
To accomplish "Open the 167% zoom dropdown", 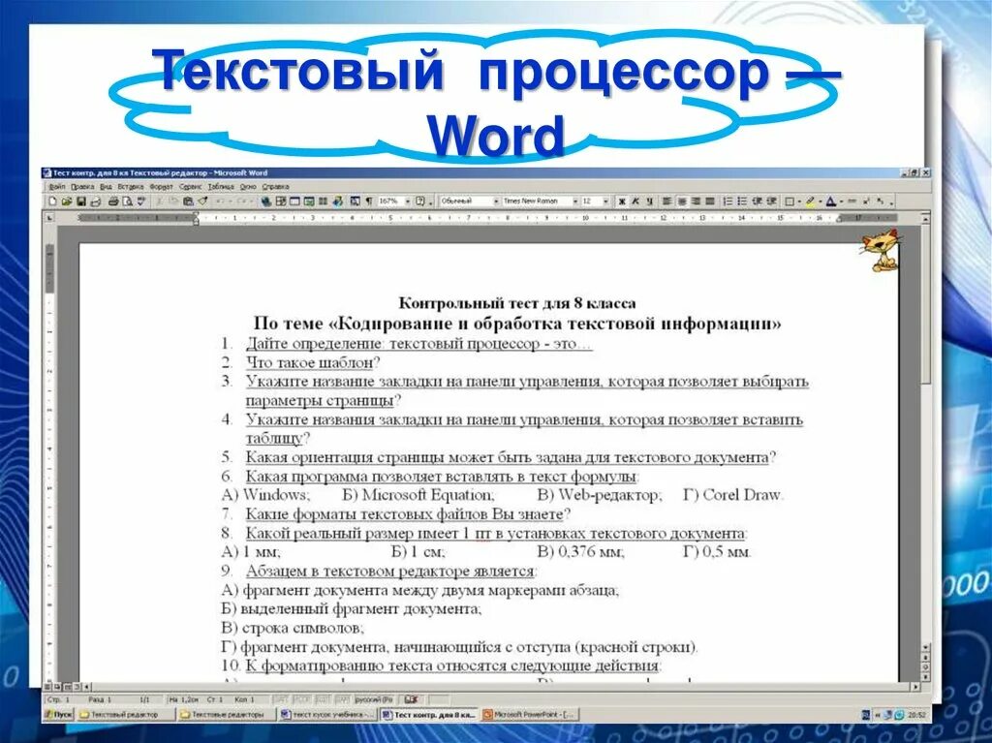I will click(x=408, y=201).
